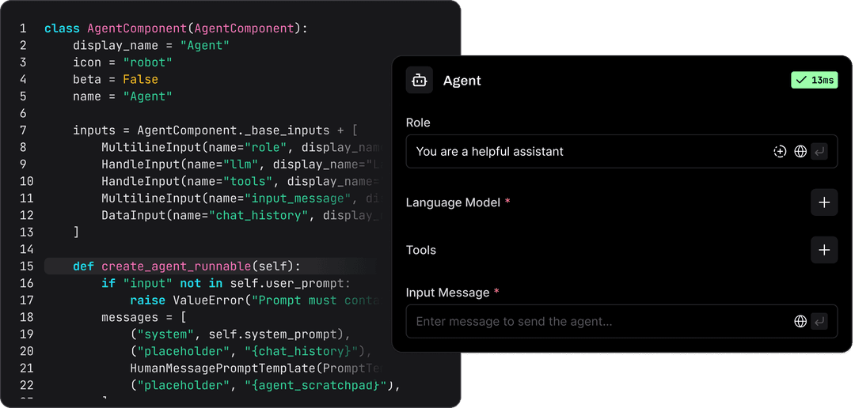This screenshot has height=408, width=855.
Task: Click the inputs = AgentComponent._base_inputs line
Action: tap(215, 130)
